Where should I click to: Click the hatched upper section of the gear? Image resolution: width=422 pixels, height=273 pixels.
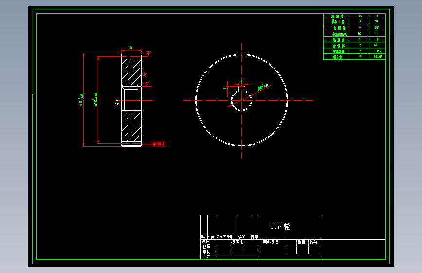(131, 72)
